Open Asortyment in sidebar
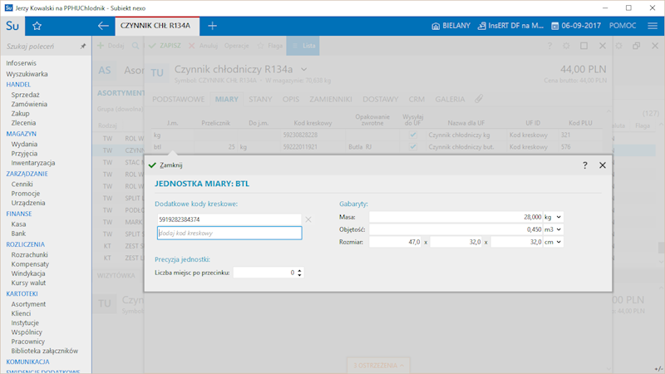The height and width of the screenshot is (374, 665). click(28, 304)
